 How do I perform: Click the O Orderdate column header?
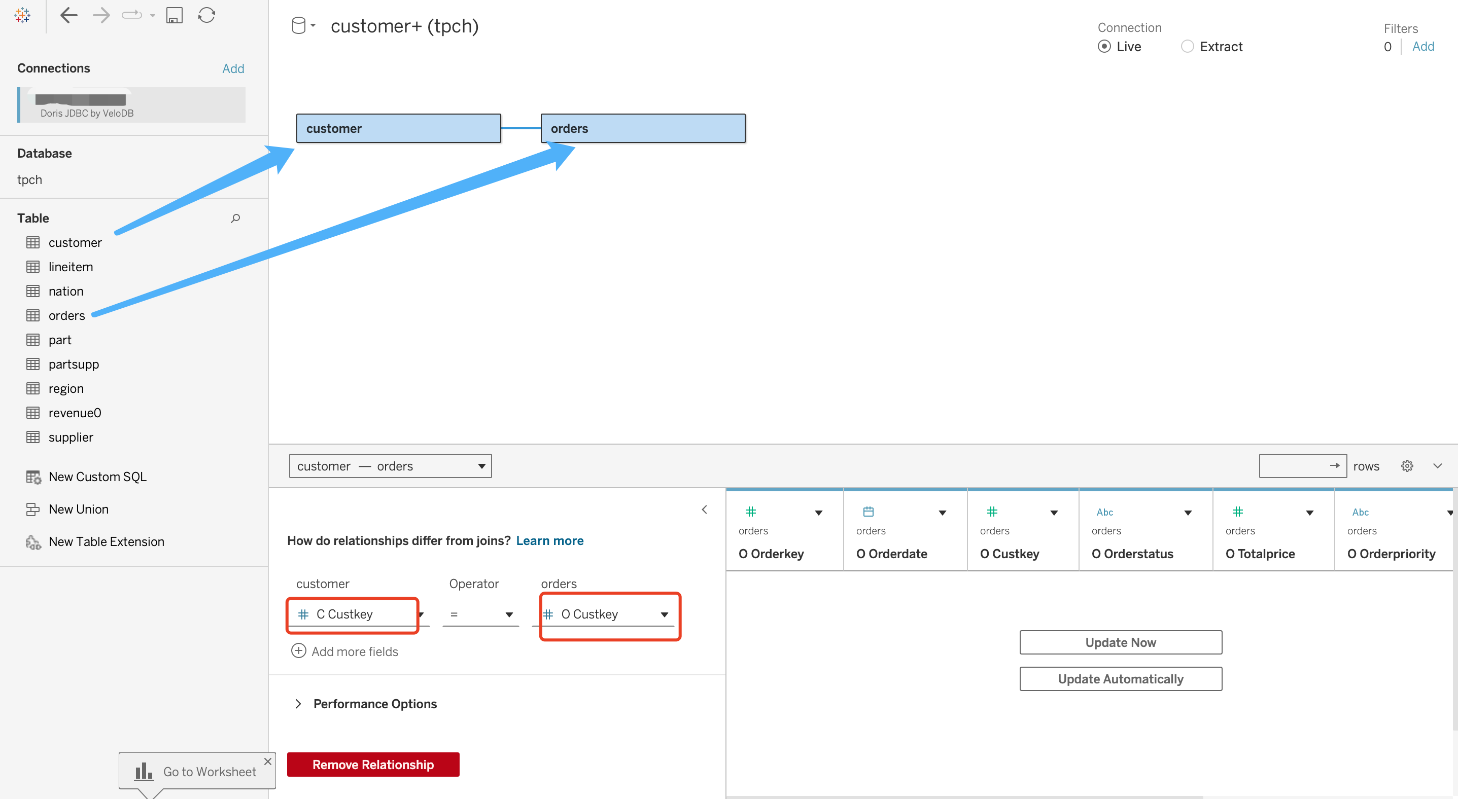click(x=891, y=554)
